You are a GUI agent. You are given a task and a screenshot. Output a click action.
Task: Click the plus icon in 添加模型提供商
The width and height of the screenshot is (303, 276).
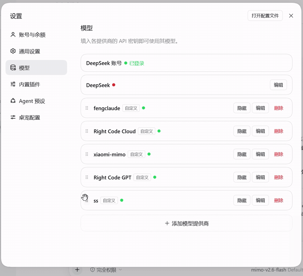167,223
